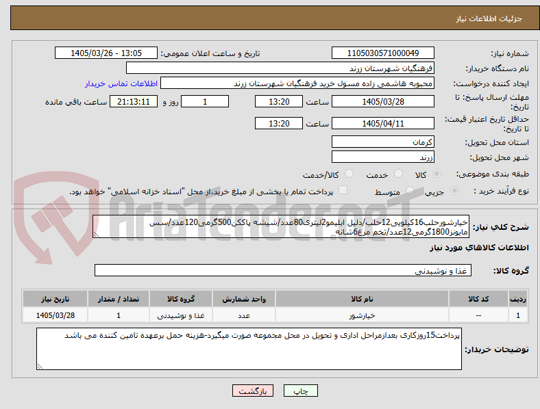Click the description textarea resize handle
This screenshot has height=409, width=540.
pyautogui.click(x=96, y=235)
